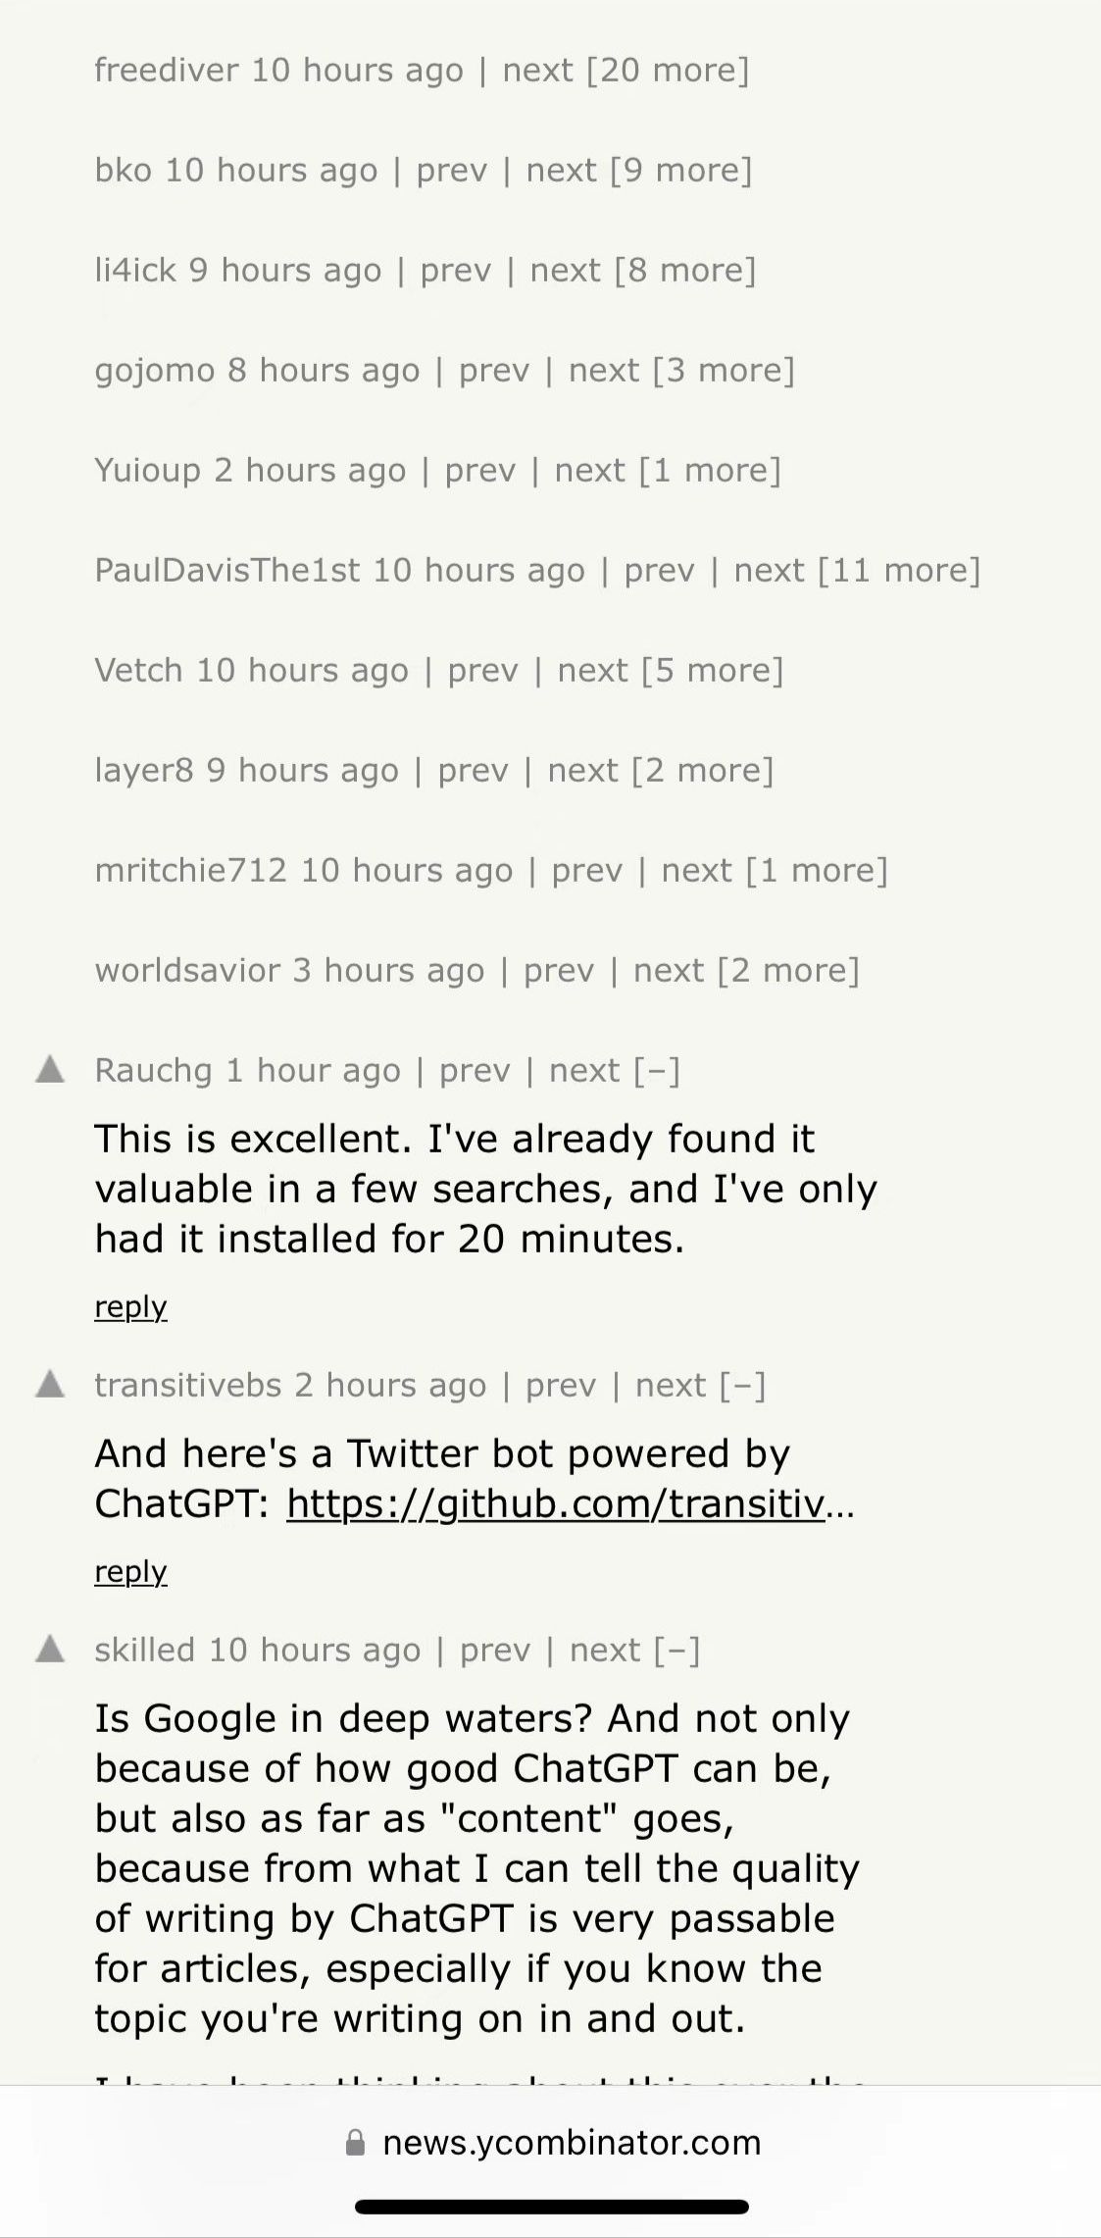The height and width of the screenshot is (2238, 1101).
Task: Open the github.com/transitiv link
Action: click(556, 1503)
